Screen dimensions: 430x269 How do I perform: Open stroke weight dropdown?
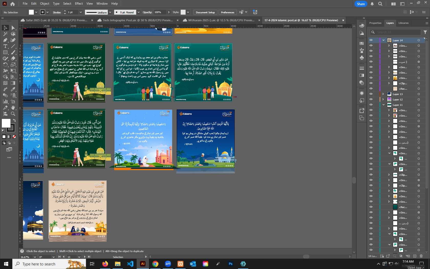click(81, 12)
